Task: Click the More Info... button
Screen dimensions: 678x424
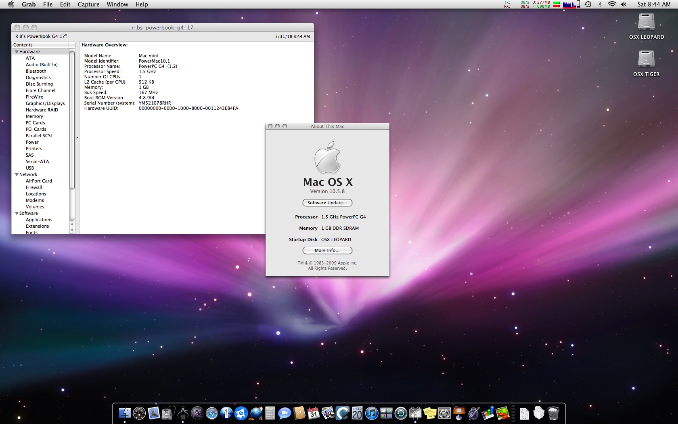Action: [327, 250]
